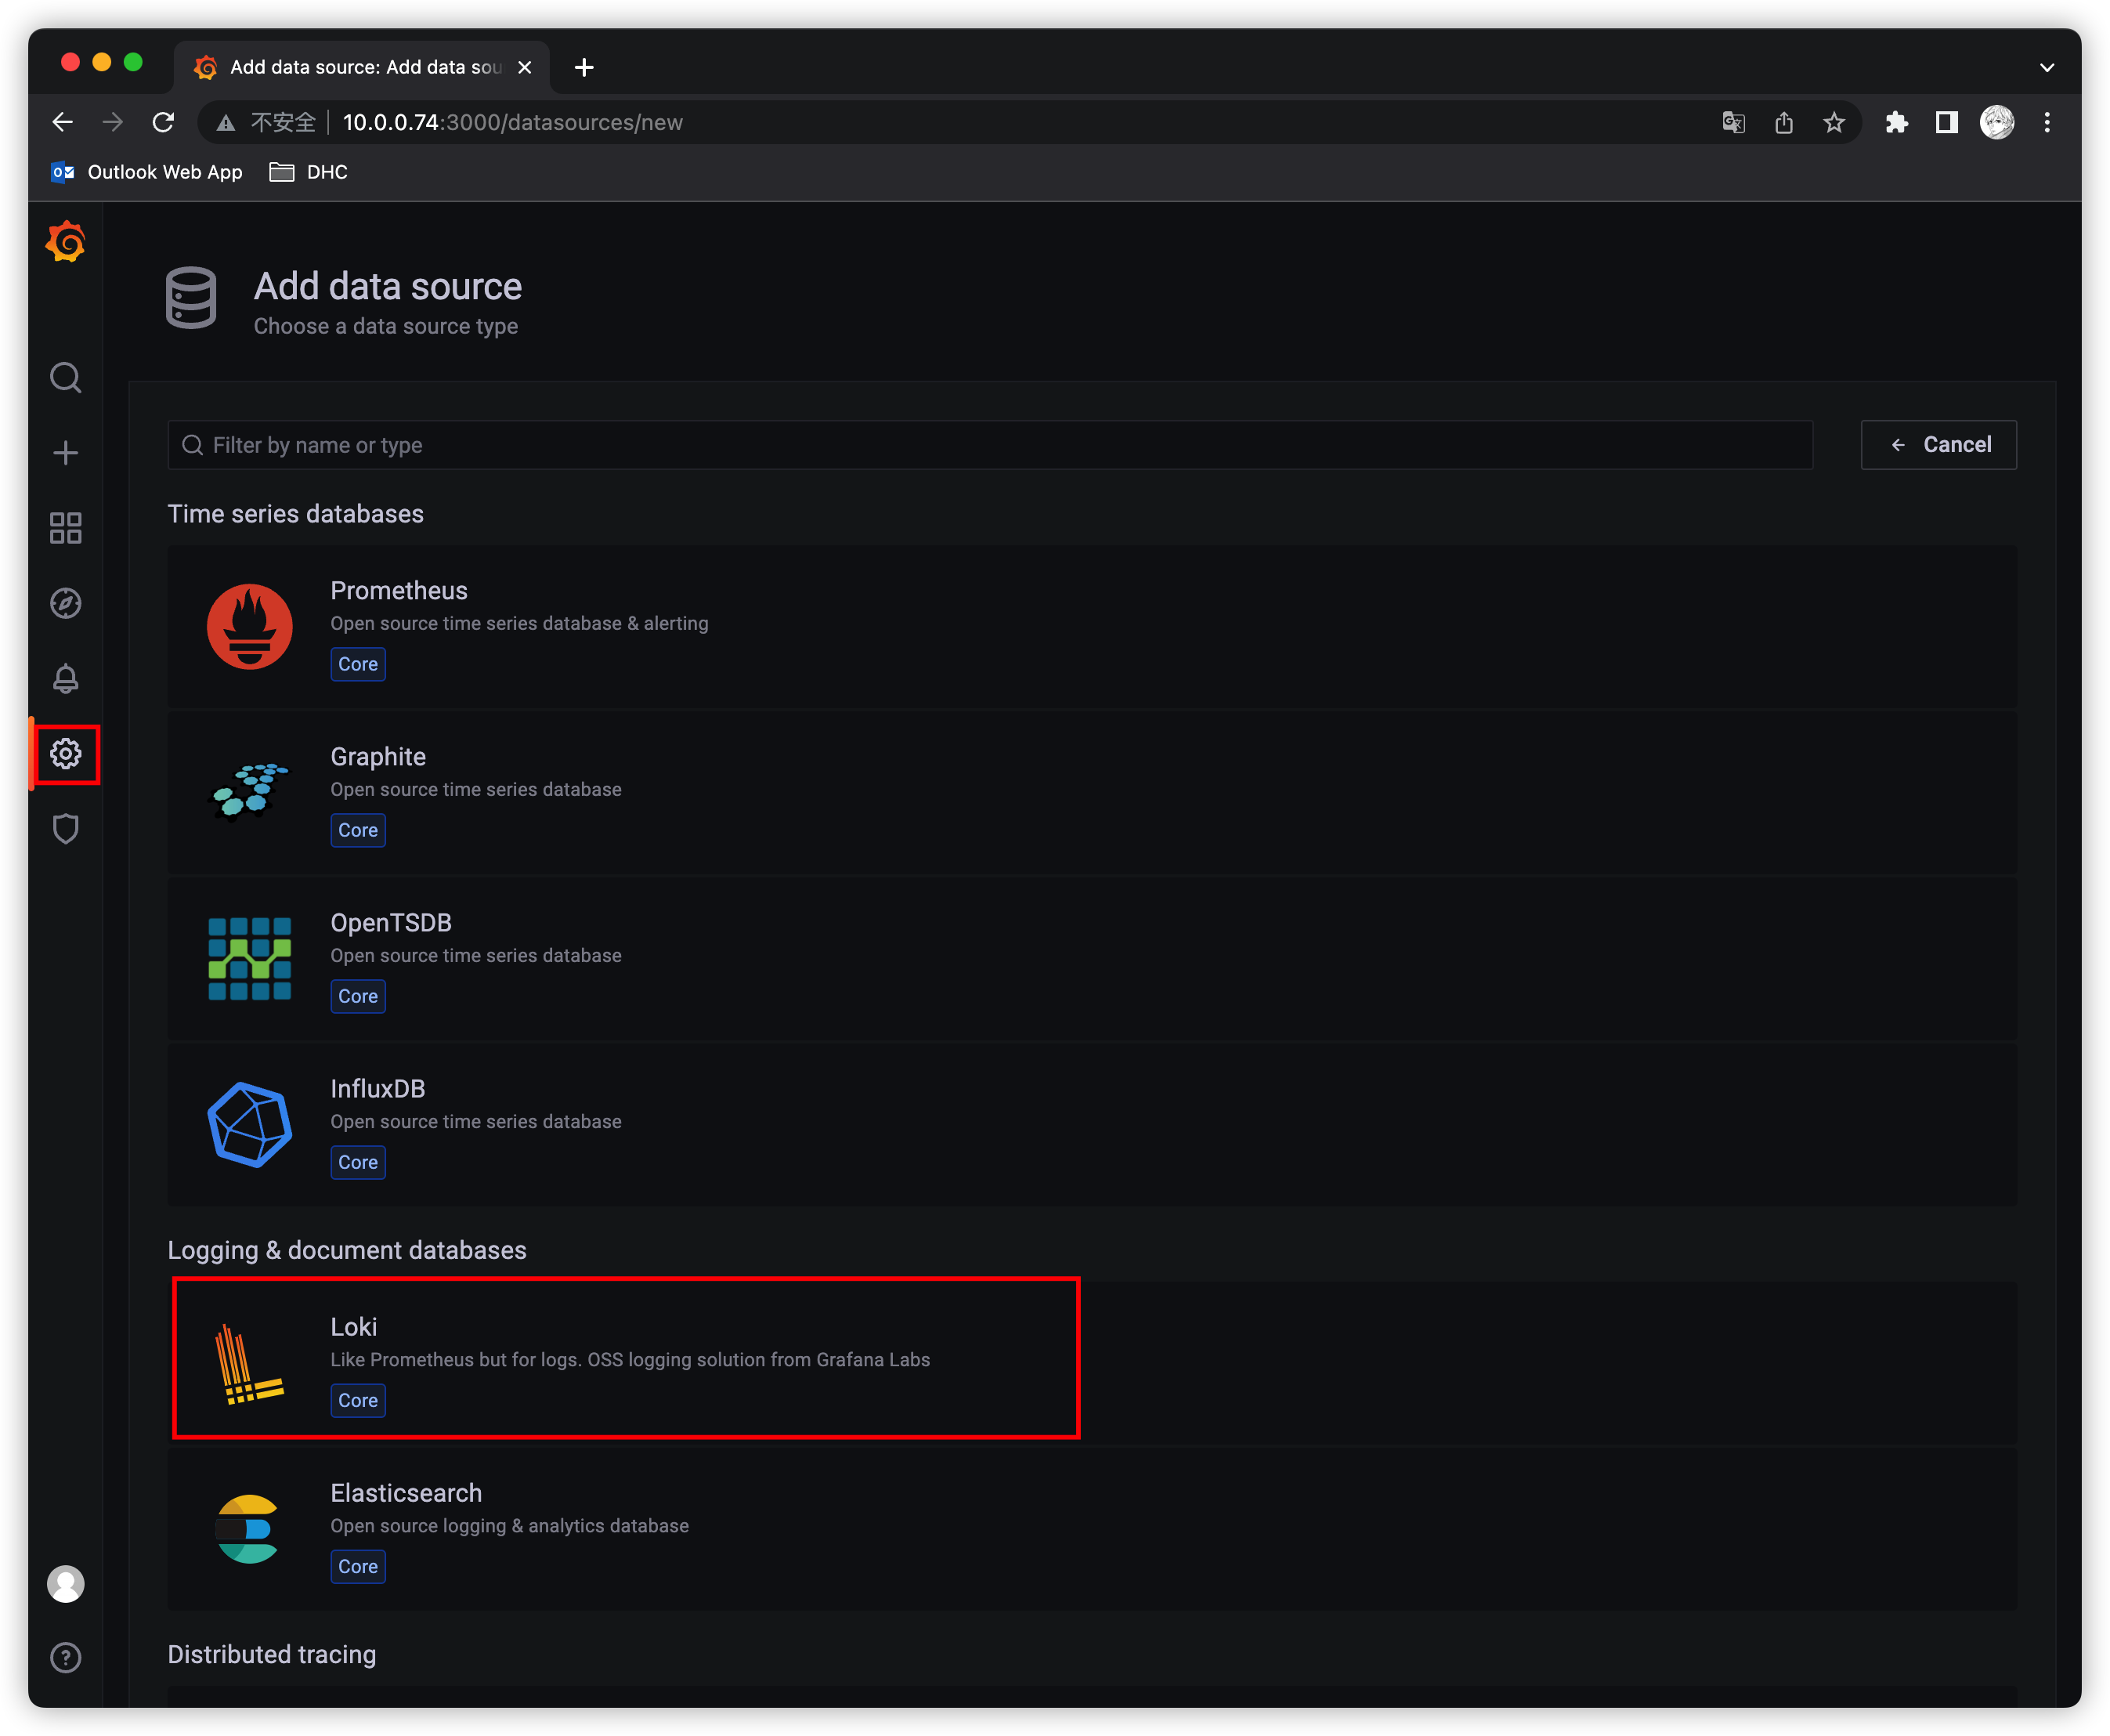Image resolution: width=2110 pixels, height=1736 pixels.
Task: Open the Search dashboards icon
Action: [x=66, y=378]
